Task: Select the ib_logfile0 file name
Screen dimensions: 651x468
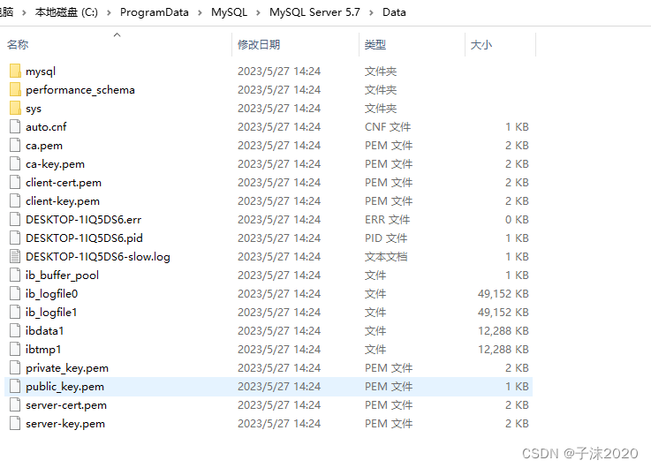Action: pos(52,294)
